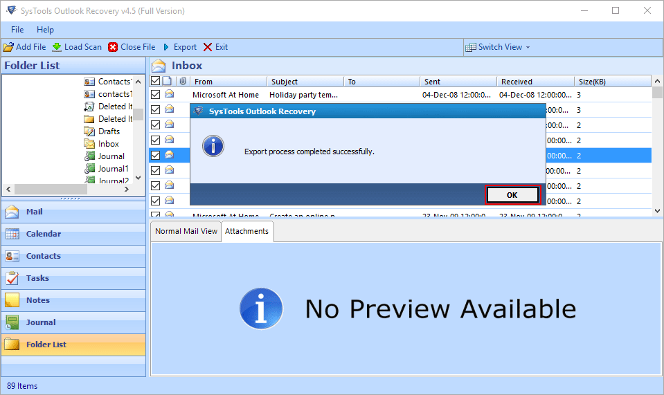Toggle checkbox of the seventh mail row

[x=155, y=185]
